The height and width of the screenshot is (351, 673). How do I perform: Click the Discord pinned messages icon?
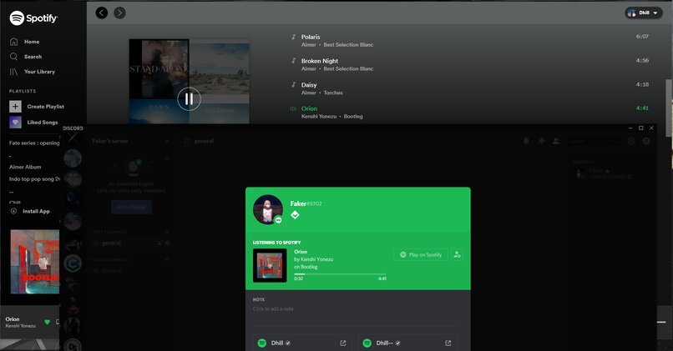click(x=541, y=141)
